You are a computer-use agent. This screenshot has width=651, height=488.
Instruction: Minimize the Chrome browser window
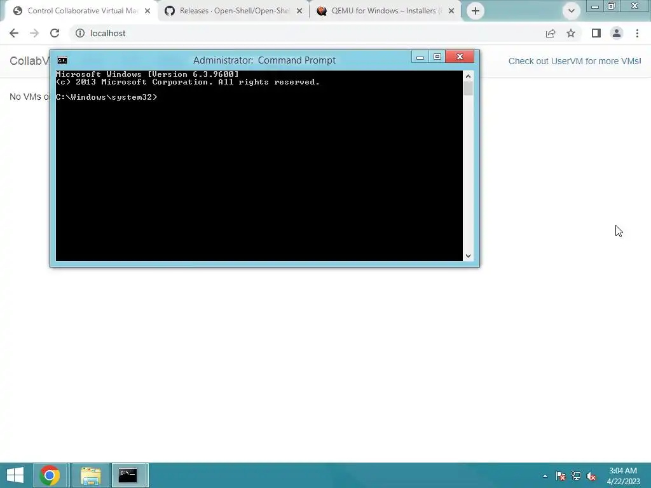click(x=594, y=6)
